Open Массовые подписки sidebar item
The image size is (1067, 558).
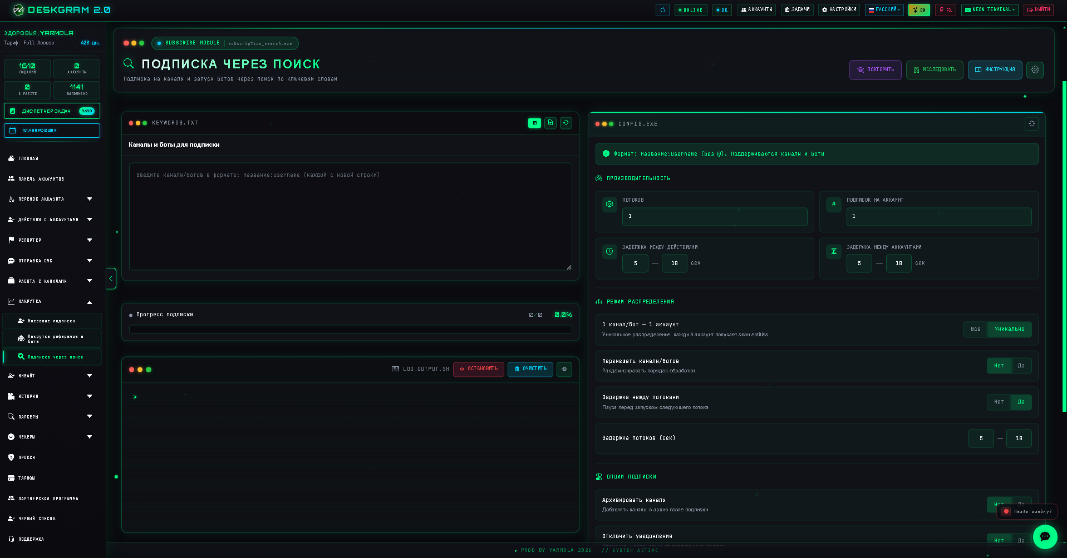52,321
